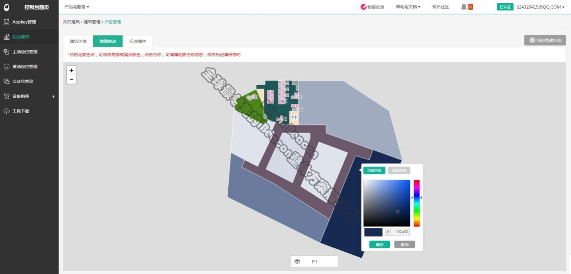Viewport: 571px width, 274px height.
Task: Click help icon on 同步更改信息 button
Action: (x=532, y=40)
